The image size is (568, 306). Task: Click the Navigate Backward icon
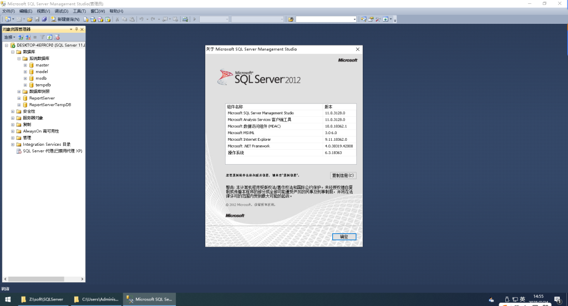coord(165,19)
